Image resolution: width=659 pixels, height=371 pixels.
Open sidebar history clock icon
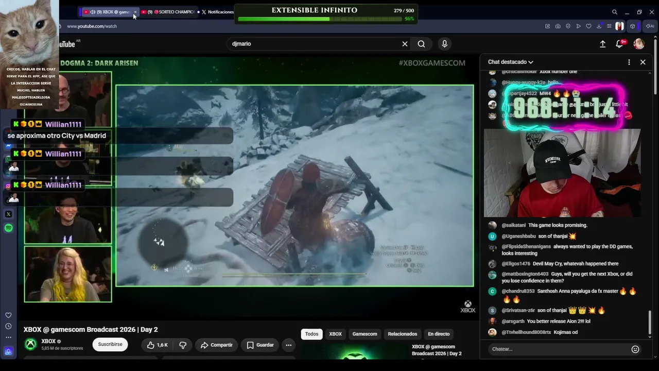tap(8, 326)
